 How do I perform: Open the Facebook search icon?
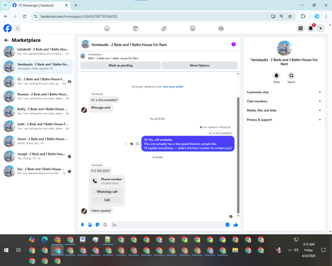click(x=17, y=29)
